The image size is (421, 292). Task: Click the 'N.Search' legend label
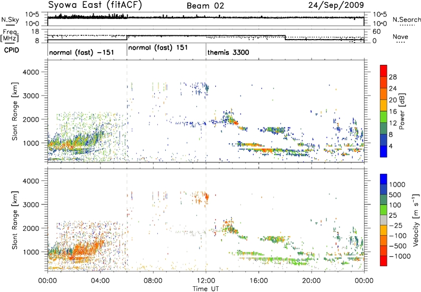point(406,20)
